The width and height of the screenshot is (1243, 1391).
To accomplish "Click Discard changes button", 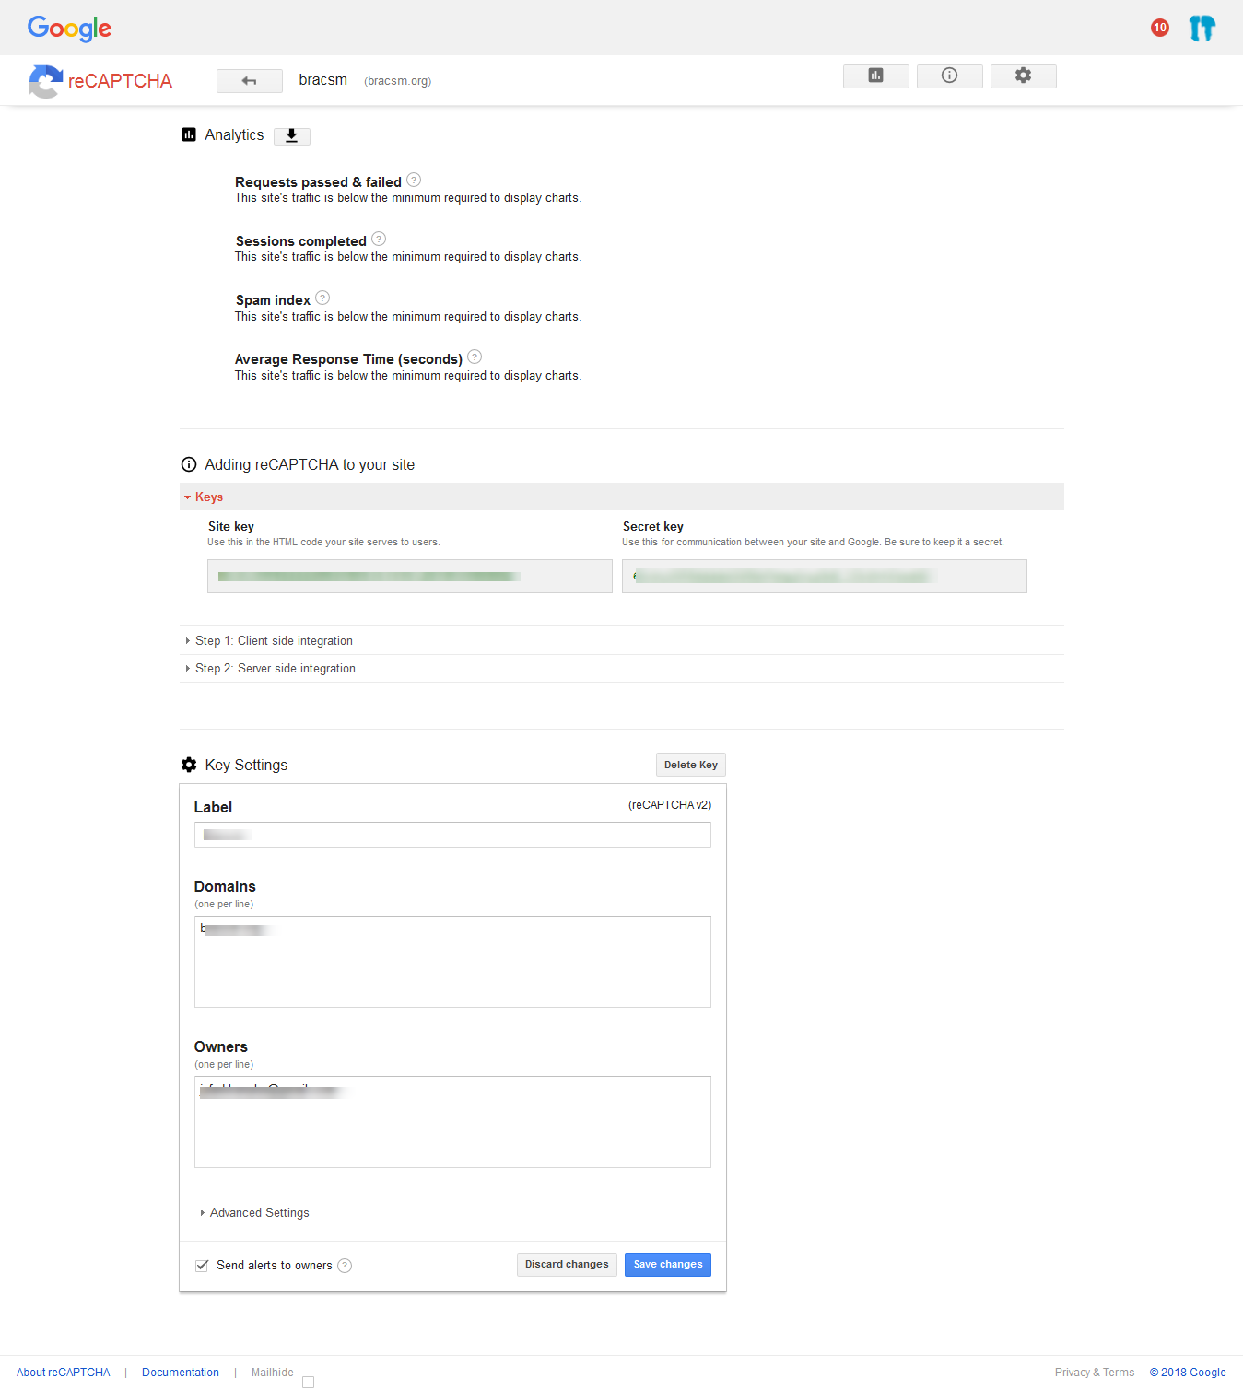I will point(567,1265).
